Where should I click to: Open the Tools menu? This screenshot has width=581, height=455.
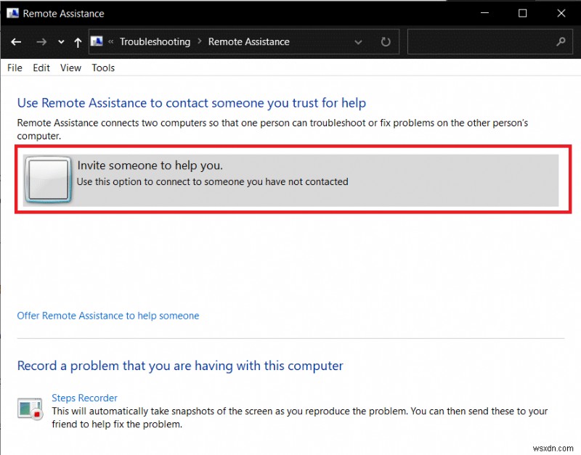[103, 67]
